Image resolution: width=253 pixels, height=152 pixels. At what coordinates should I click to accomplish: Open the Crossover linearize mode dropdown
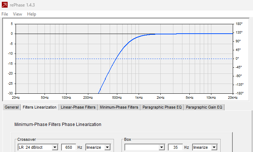click(107, 147)
